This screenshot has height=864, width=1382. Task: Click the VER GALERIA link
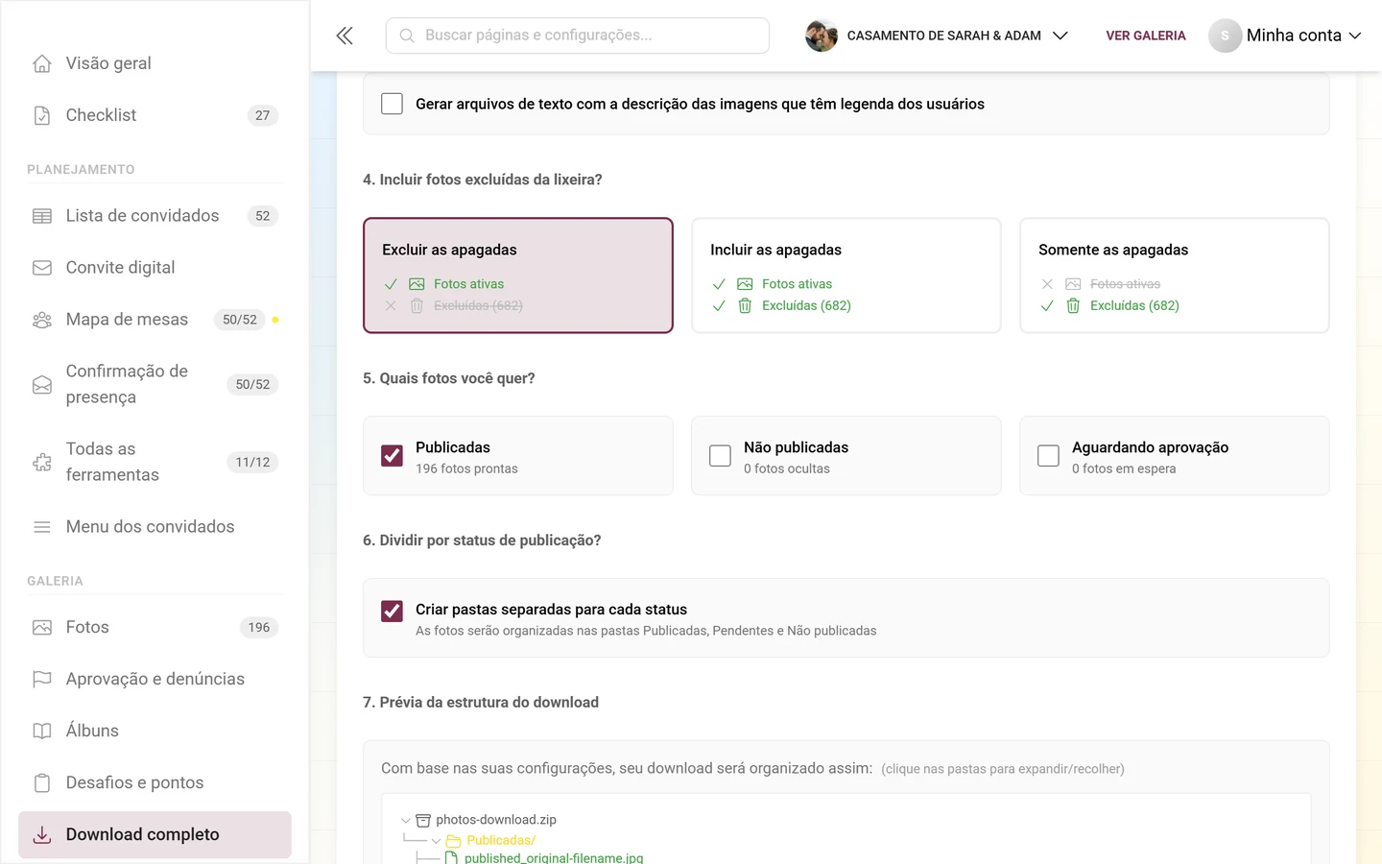(x=1146, y=36)
